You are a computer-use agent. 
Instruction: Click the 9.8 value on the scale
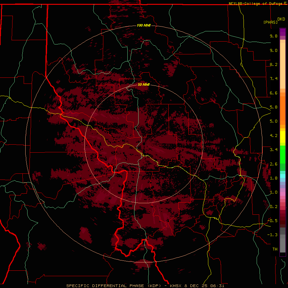(274, 36)
